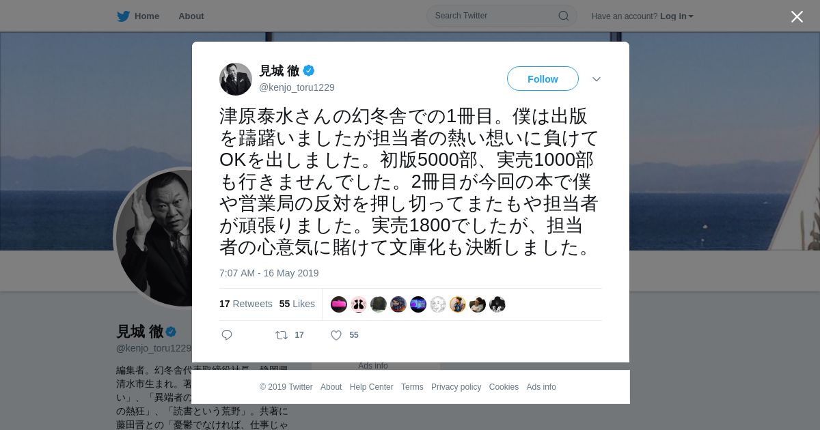The width and height of the screenshot is (820, 430).
Task: Open the 55 Likes list
Action: 297,304
